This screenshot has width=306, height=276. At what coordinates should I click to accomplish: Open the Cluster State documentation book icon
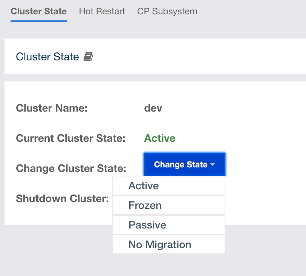point(88,57)
